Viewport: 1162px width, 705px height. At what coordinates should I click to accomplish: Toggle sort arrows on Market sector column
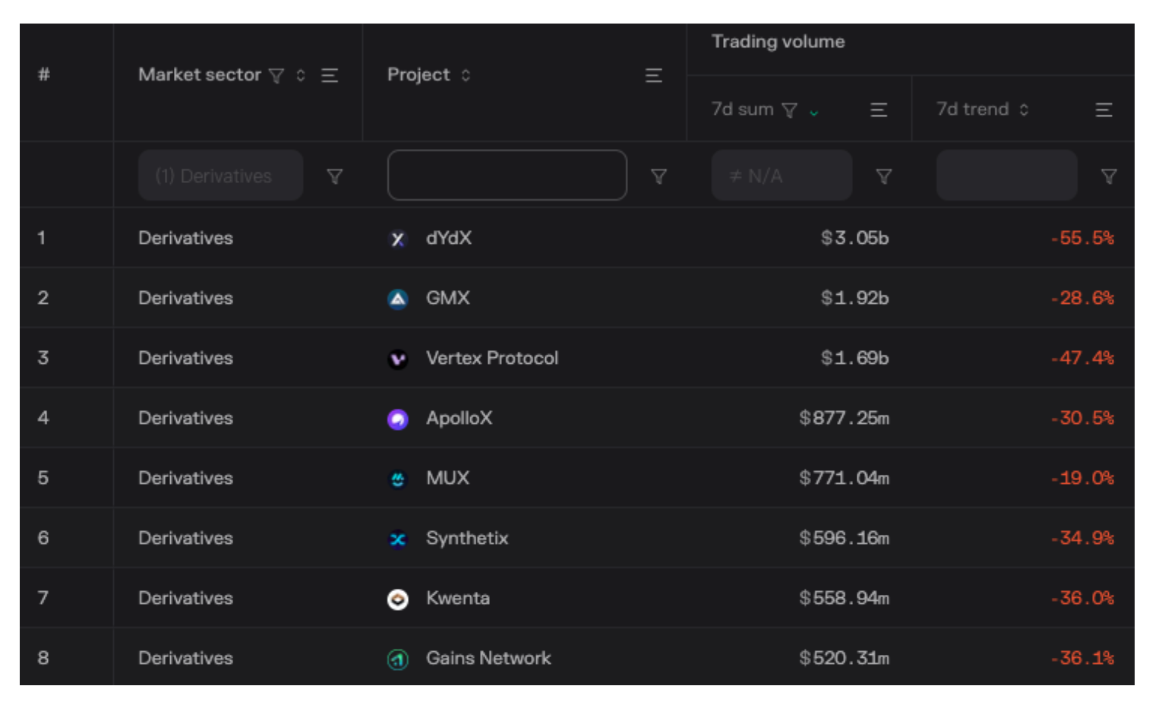tap(301, 75)
